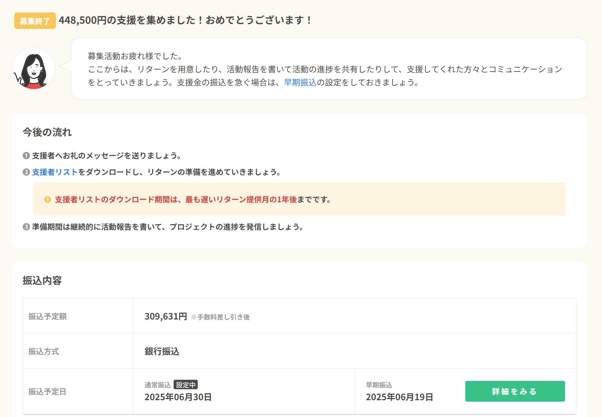Open the 早期振込 link in speech bubble

tap(300, 83)
